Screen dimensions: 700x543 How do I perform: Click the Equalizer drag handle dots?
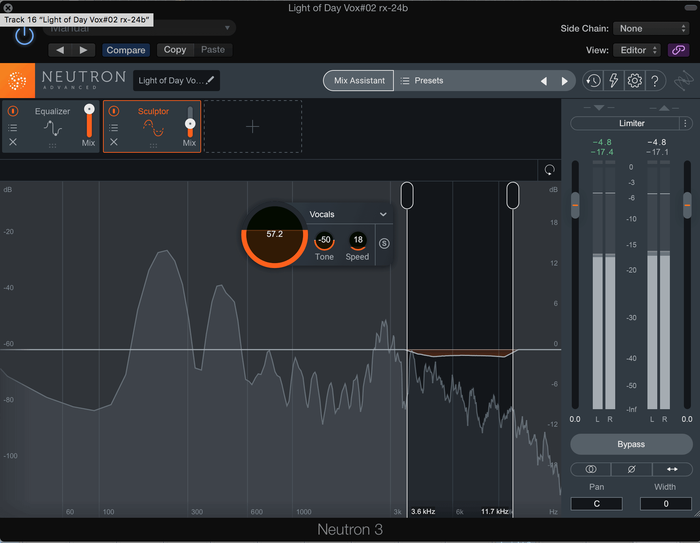53,145
